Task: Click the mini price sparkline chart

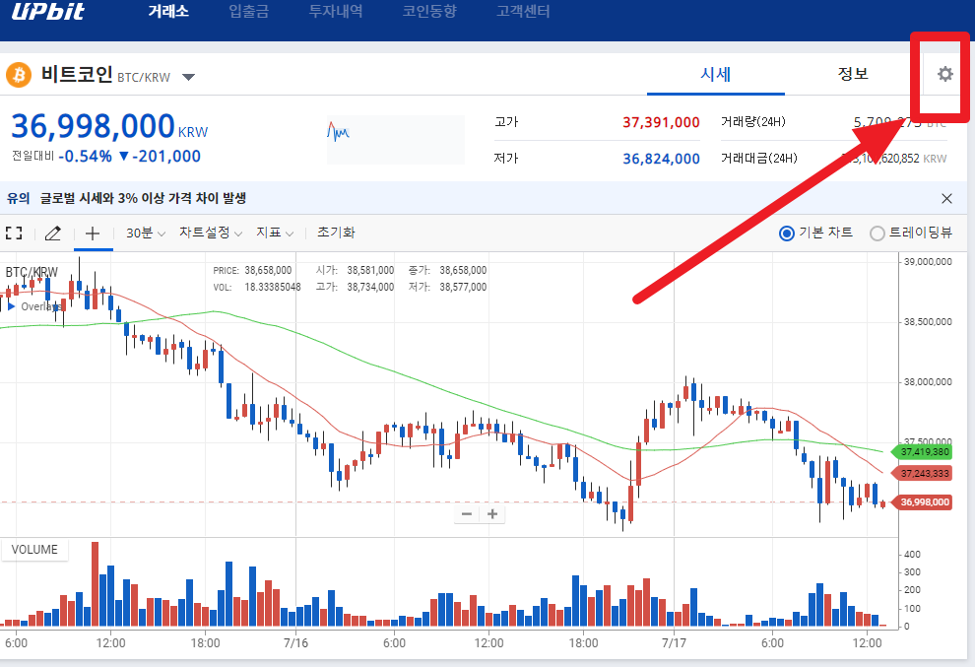Action: [396, 139]
